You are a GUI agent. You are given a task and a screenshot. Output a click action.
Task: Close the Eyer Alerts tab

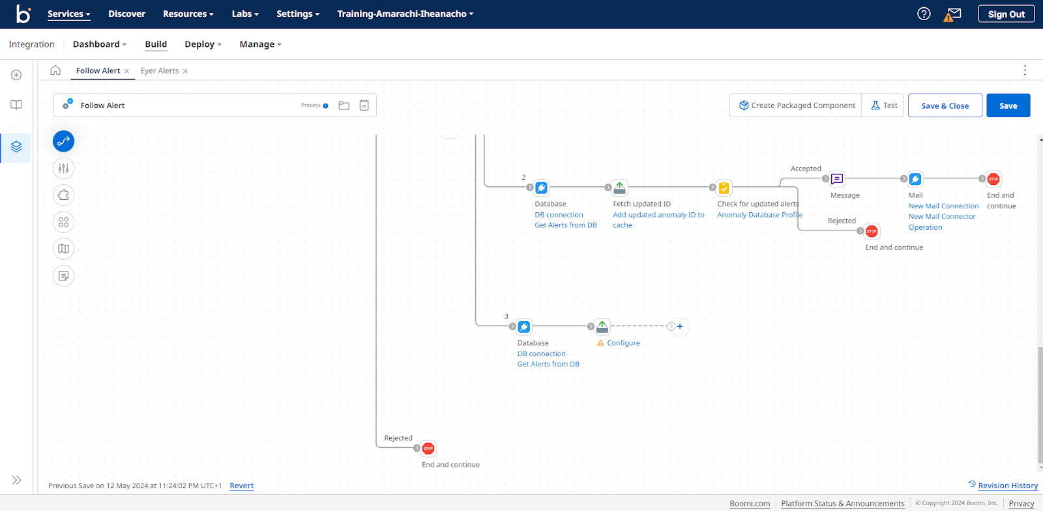pyautogui.click(x=185, y=71)
